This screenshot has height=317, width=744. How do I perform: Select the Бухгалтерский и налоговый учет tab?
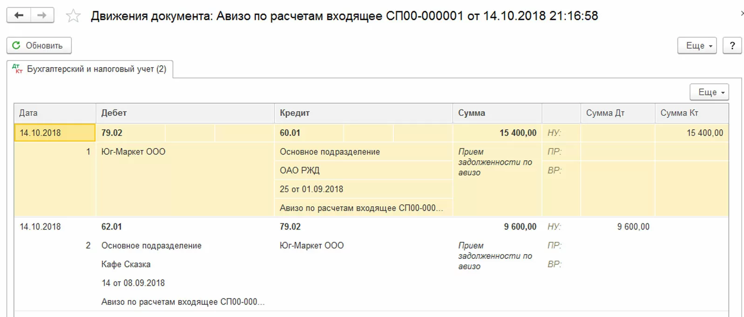96,69
